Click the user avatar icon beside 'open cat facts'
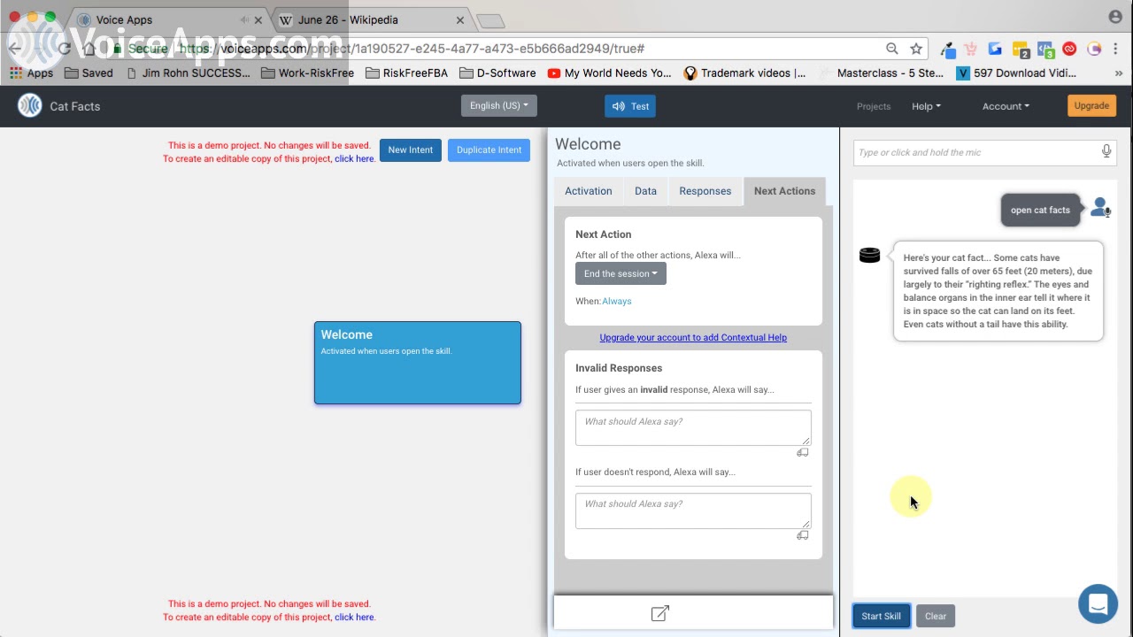Screen dimensions: 1133x637 click(1100, 208)
